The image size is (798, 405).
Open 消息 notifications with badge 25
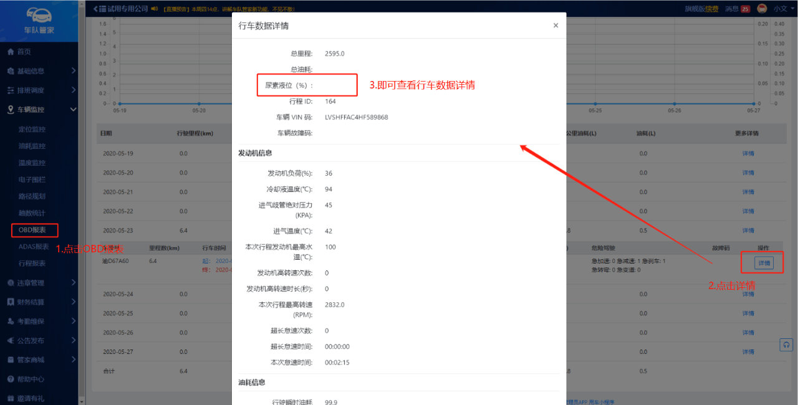click(x=738, y=9)
